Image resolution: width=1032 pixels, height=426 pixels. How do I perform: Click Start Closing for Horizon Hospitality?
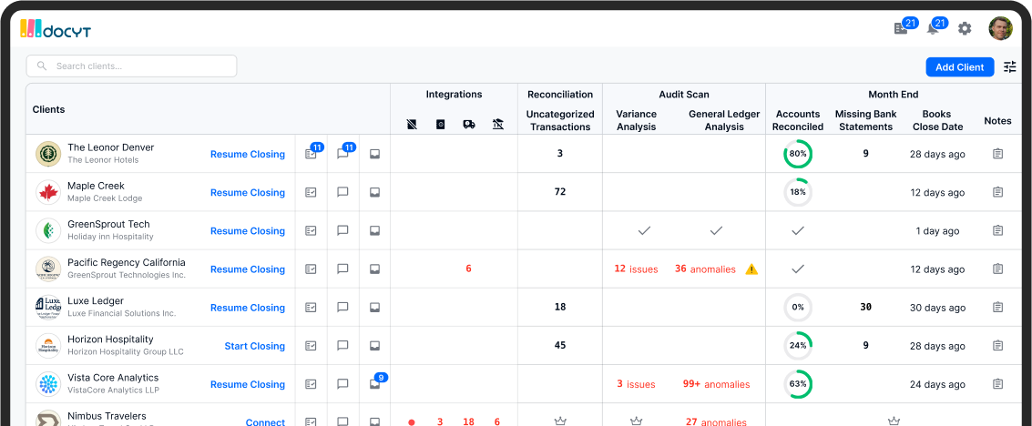[255, 346]
